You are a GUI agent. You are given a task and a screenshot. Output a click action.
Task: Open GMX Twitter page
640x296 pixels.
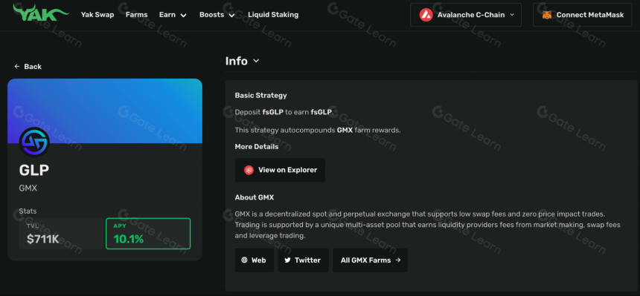(304, 260)
